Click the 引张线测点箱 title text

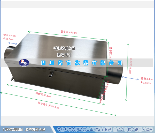(x=64, y=48)
